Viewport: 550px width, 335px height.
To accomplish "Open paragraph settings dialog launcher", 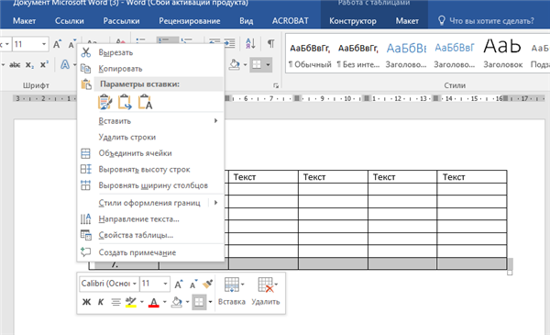I will 276,85.
